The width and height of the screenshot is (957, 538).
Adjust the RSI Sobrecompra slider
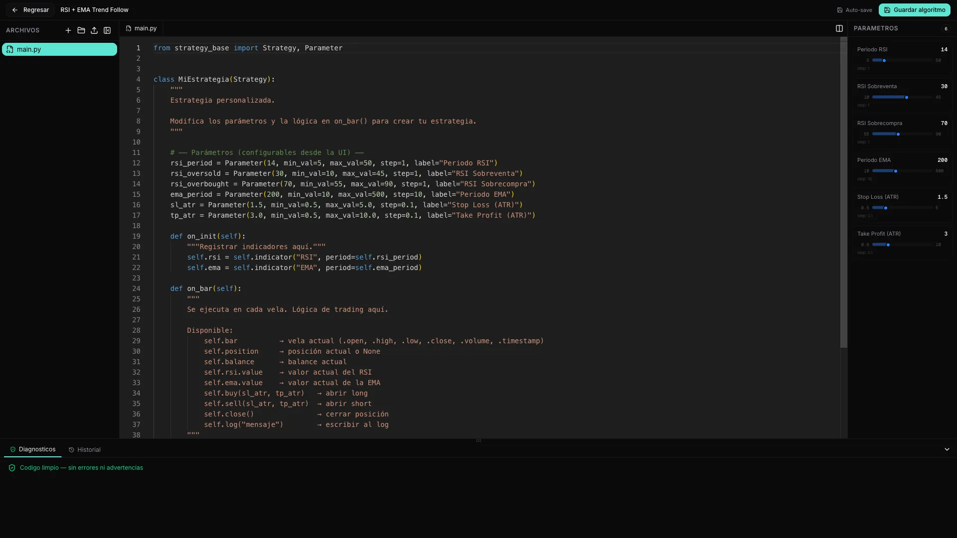point(902,134)
